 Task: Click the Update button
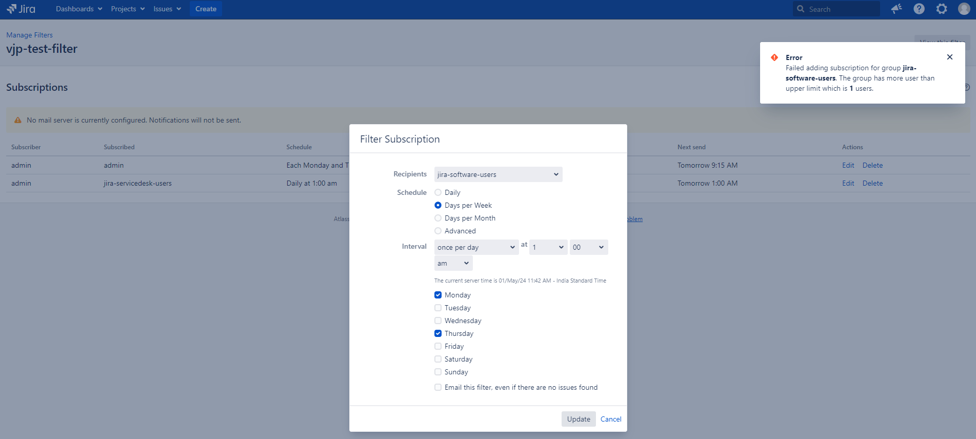579,419
